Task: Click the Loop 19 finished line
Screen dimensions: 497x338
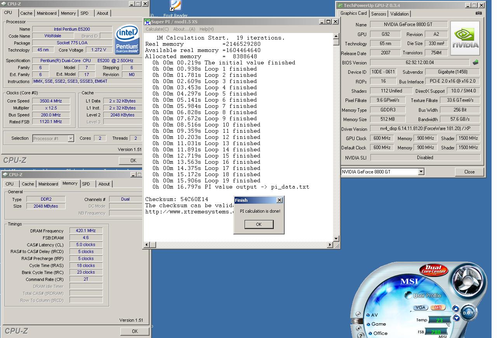Action: coord(207,180)
